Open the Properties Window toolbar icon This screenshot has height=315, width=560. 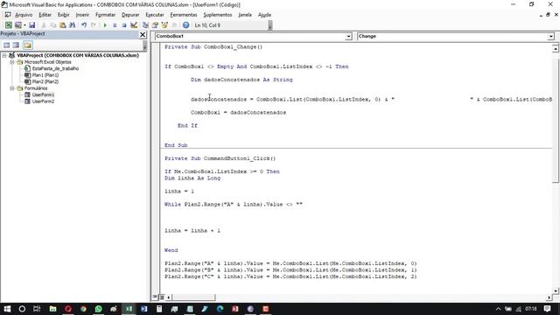click(x=155, y=25)
